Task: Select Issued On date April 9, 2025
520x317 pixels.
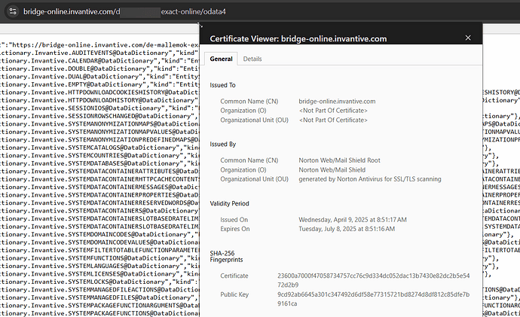Action: click(353, 220)
